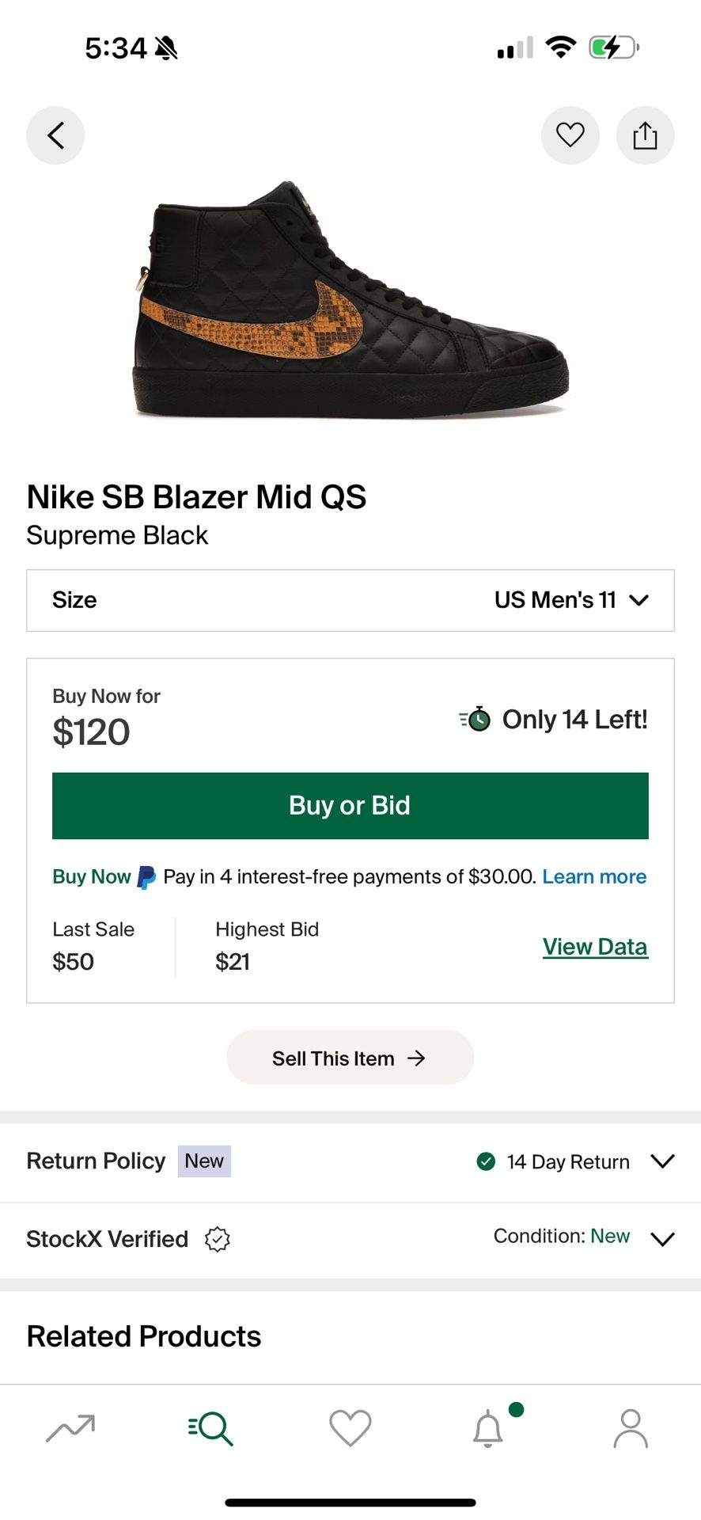
Task: Open your account profile icon
Action: click(x=631, y=1428)
